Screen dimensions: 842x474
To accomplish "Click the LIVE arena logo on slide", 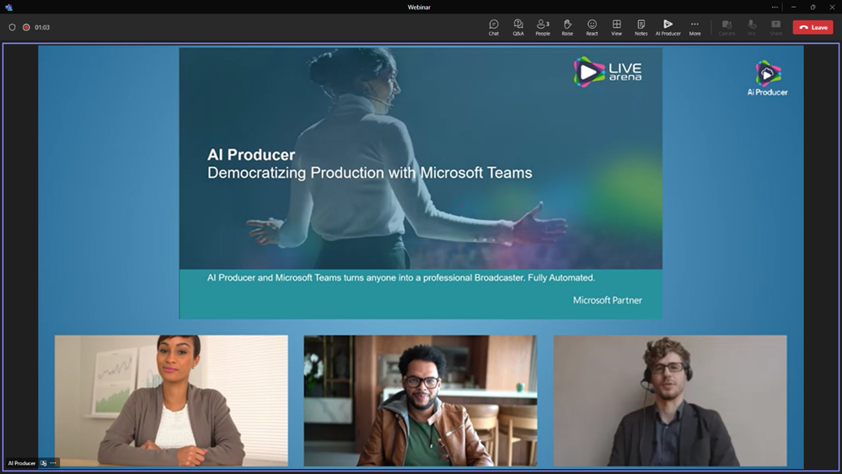I will pyautogui.click(x=608, y=72).
